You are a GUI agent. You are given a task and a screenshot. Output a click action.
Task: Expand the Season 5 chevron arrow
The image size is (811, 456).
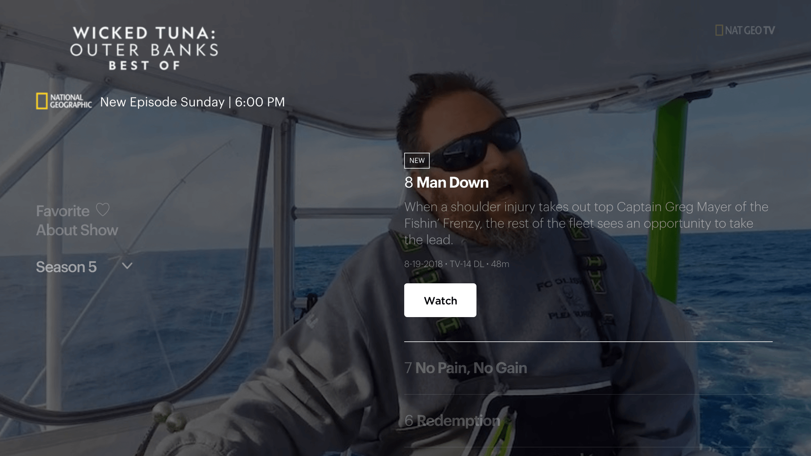[127, 266]
